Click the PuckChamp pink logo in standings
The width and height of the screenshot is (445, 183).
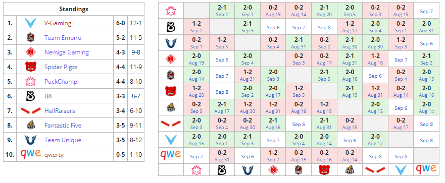(30, 82)
